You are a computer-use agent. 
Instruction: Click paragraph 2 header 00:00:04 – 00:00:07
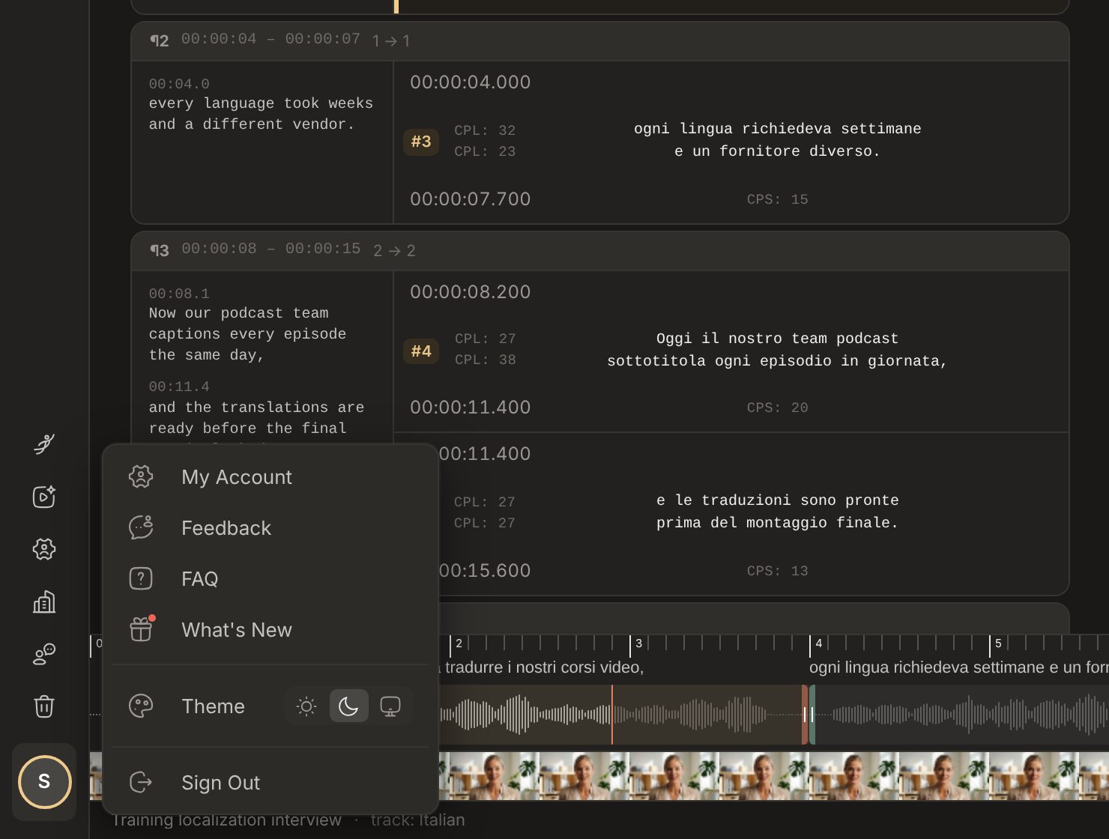click(x=271, y=39)
